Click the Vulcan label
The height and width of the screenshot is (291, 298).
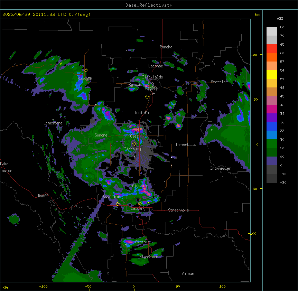coord(188,274)
